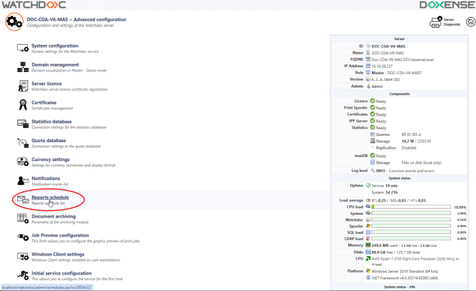Image resolution: width=476 pixels, height=291 pixels.
Task: Open the Reports schedule link
Action: [50, 197]
